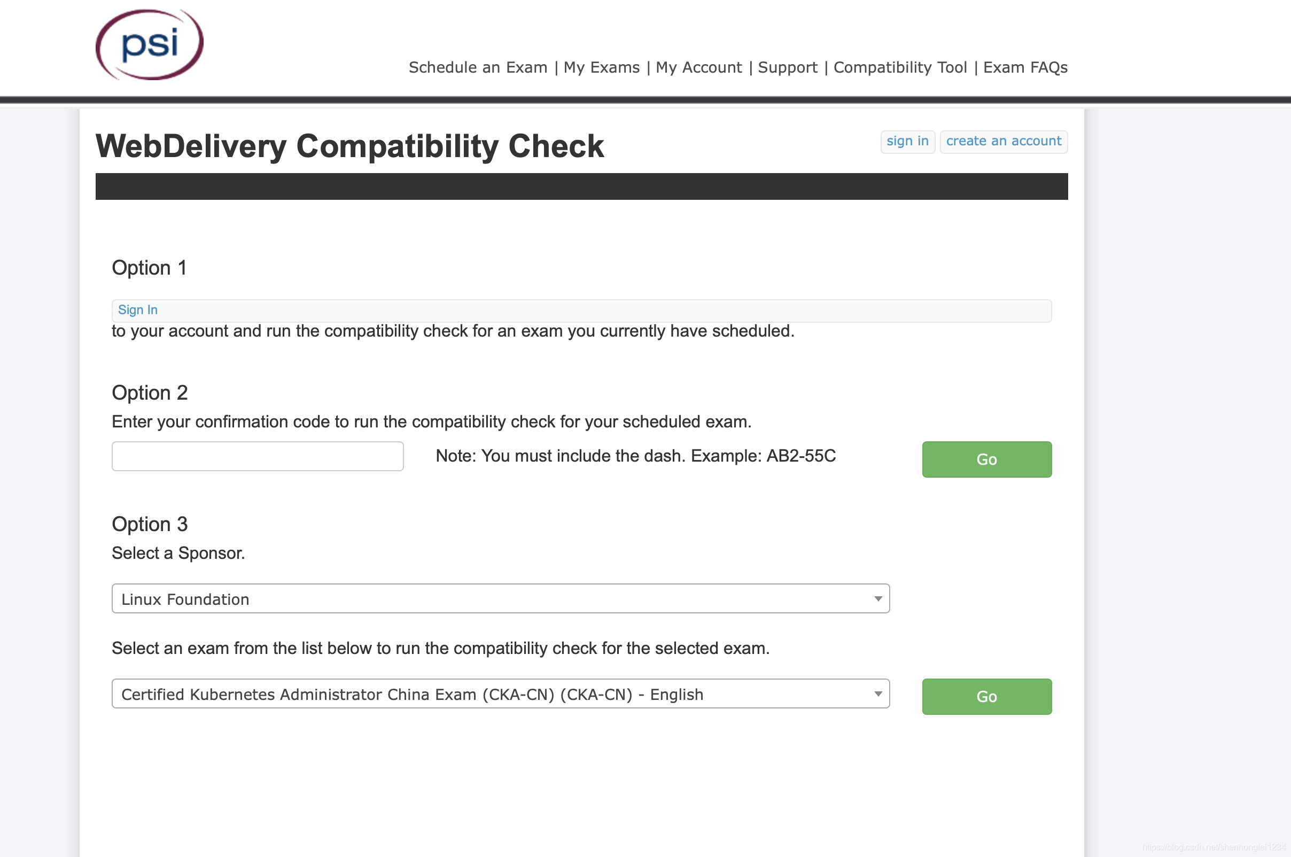This screenshot has height=857, width=1291.
Task: Open the Support page
Action: 787,67
